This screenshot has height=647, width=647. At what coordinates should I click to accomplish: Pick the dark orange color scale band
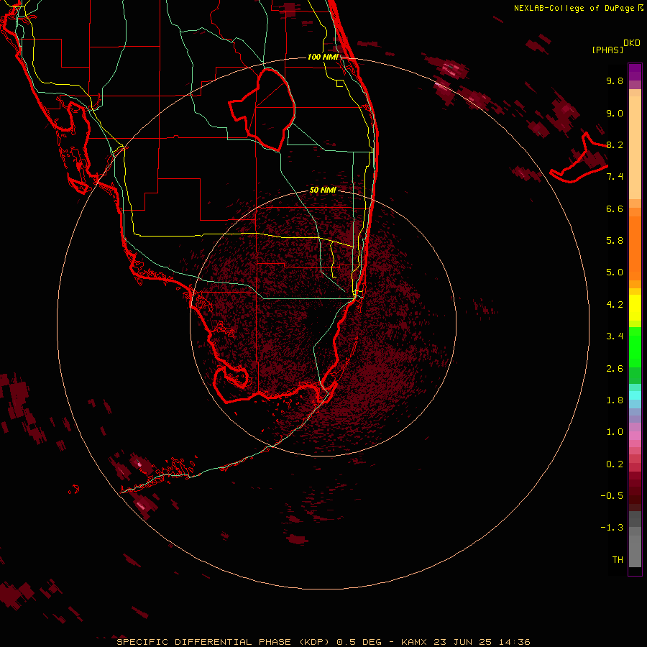click(x=635, y=248)
